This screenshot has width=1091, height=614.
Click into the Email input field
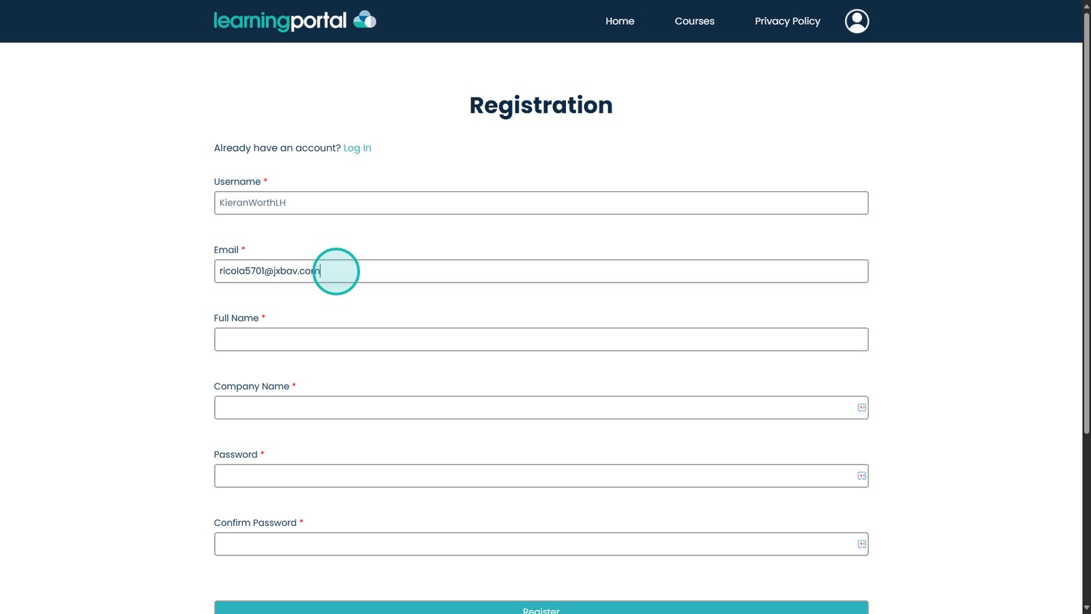[541, 272]
